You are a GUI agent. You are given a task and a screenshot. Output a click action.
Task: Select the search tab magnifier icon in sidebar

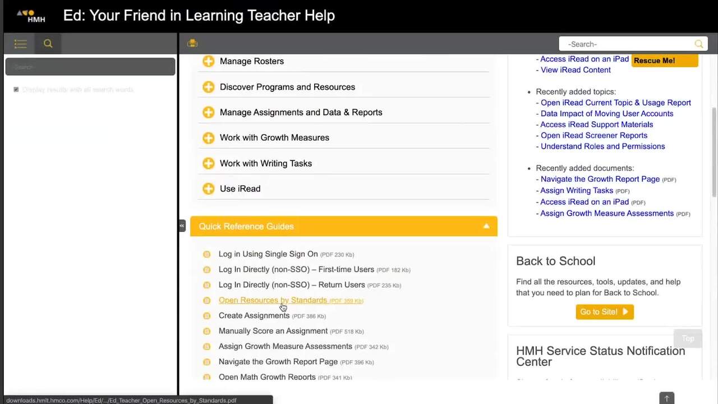click(48, 44)
